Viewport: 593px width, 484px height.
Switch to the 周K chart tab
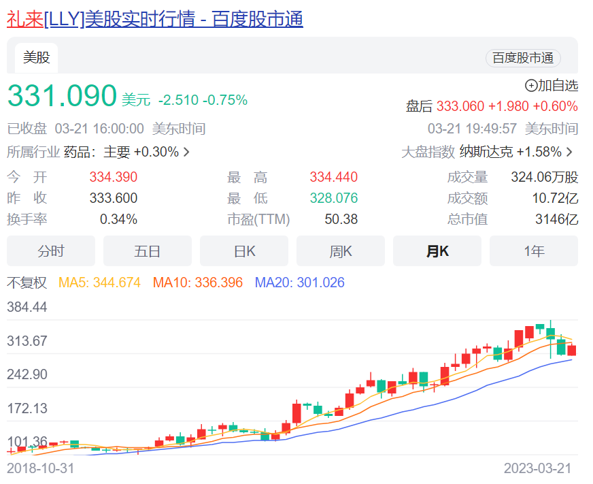[341, 251]
